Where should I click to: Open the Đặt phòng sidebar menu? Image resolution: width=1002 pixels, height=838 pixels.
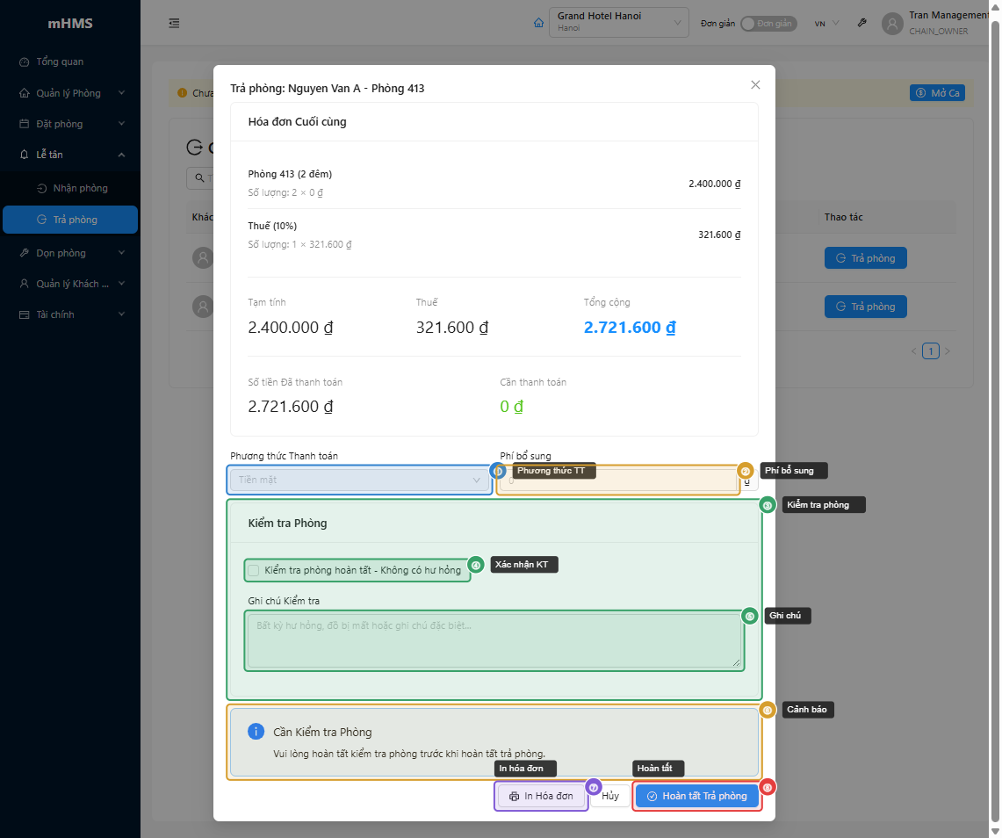(70, 123)
